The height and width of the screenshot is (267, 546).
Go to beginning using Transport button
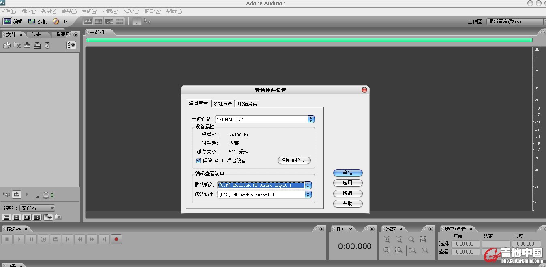[68, 239]
